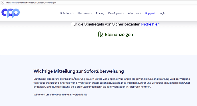
Task: Click paragraph starting 'Durch eine temporäre technische'
Action: [112, 83]
